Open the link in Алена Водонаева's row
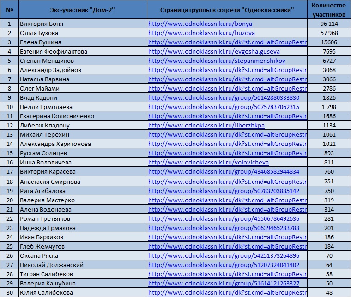The height and width of the screenshot is (297, 351). (227, 210)
